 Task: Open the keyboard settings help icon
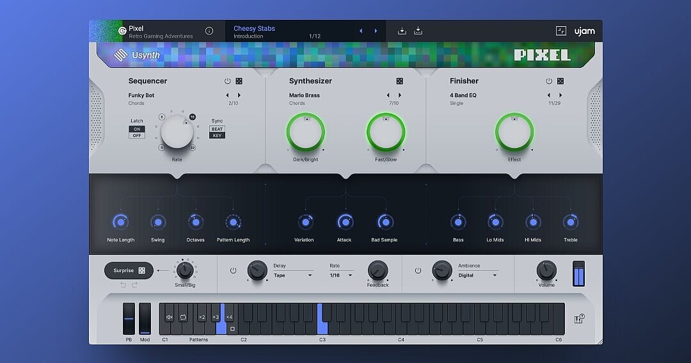pos(579,319)
